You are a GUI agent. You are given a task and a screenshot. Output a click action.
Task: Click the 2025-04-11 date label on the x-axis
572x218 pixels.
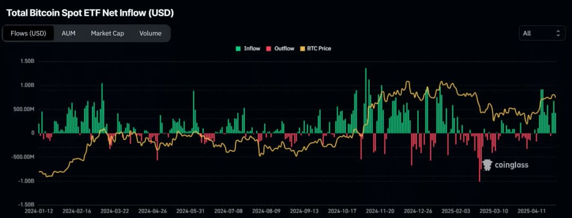[x=532, y=211]
